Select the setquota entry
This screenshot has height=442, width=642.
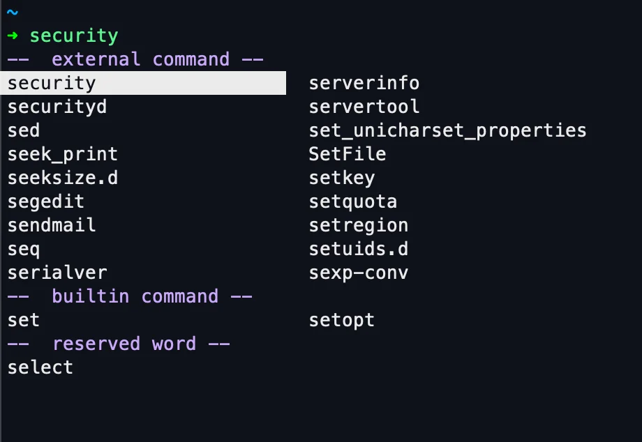point(353,202)
